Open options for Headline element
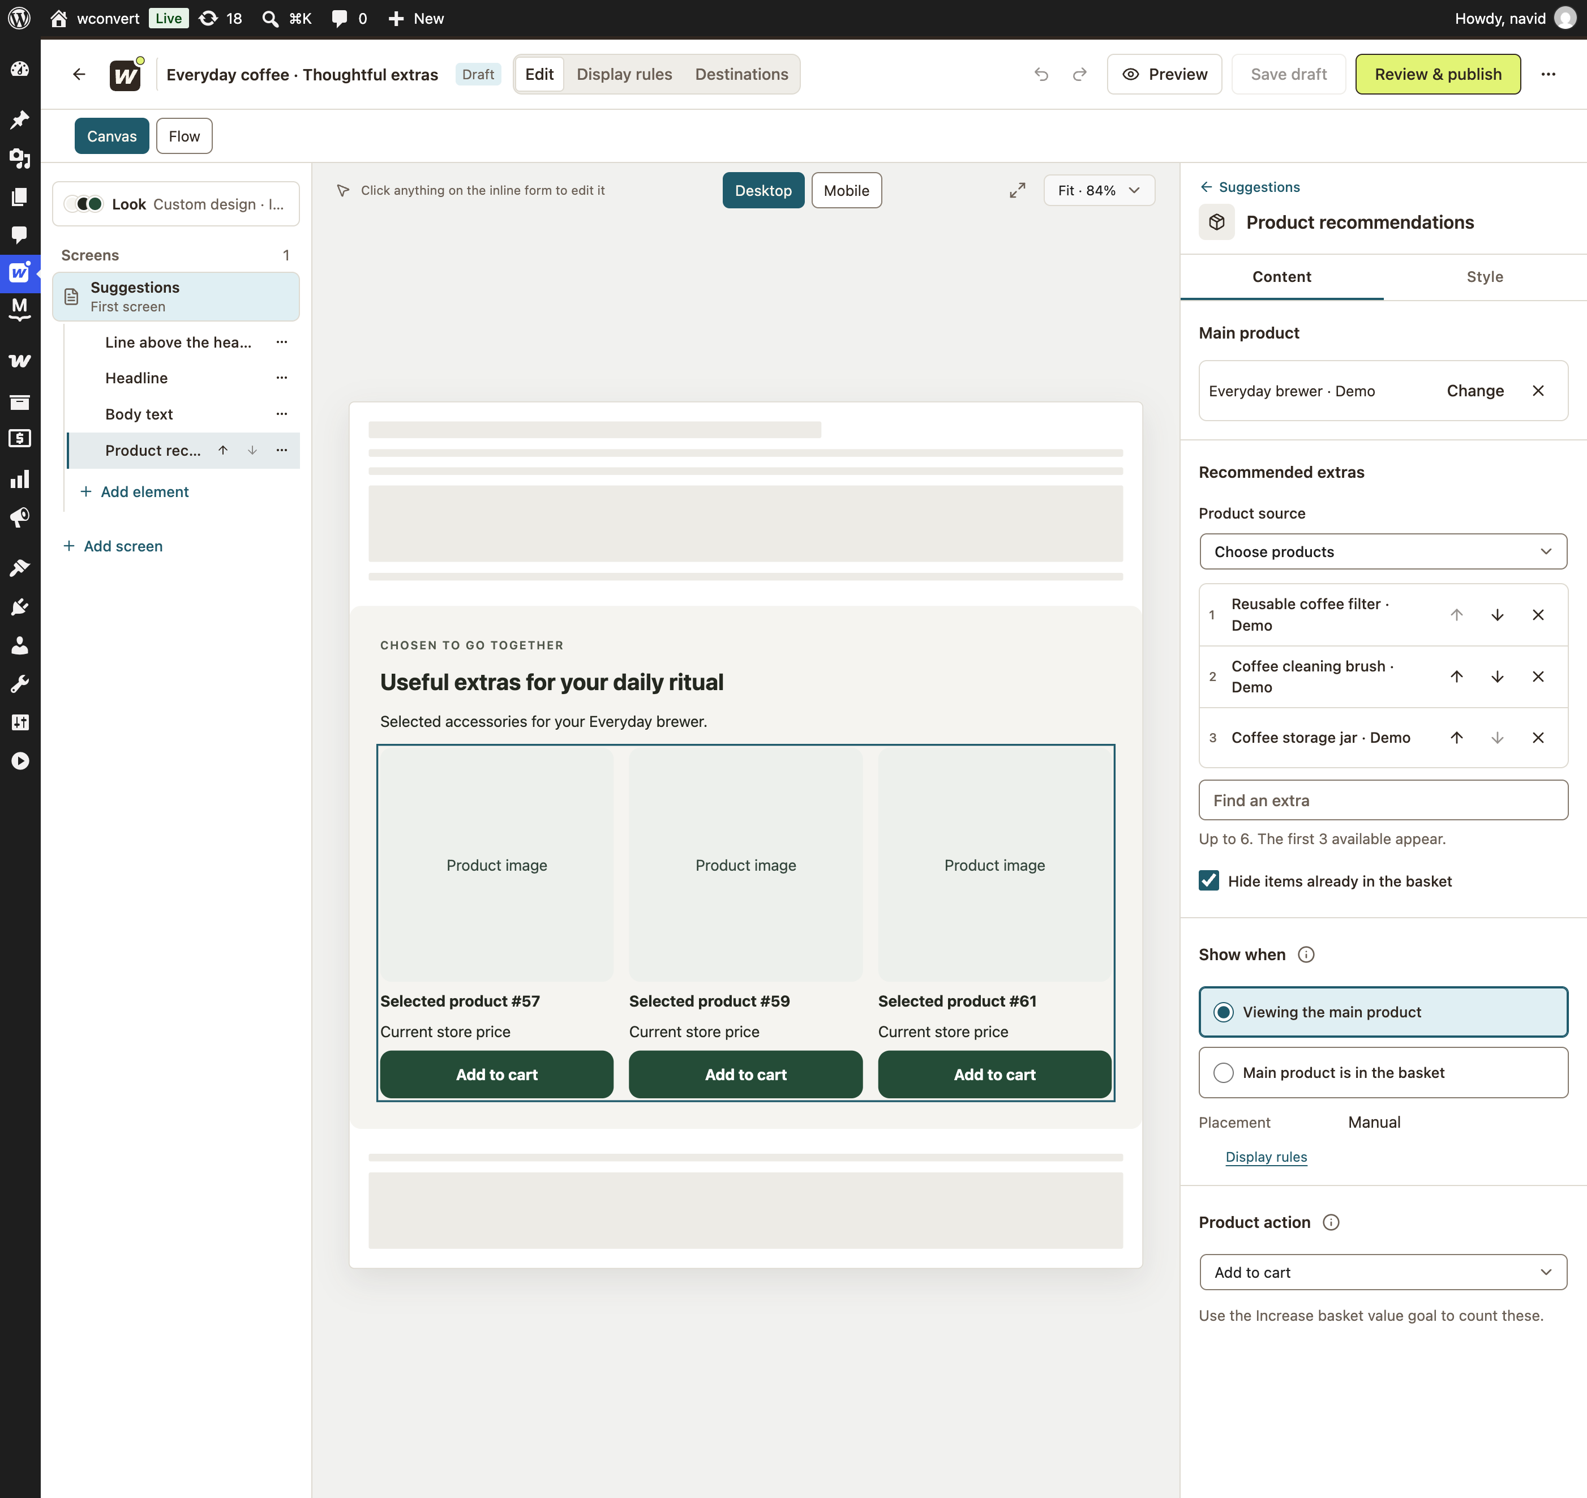 pyautogui.click(x=281, y=378)
